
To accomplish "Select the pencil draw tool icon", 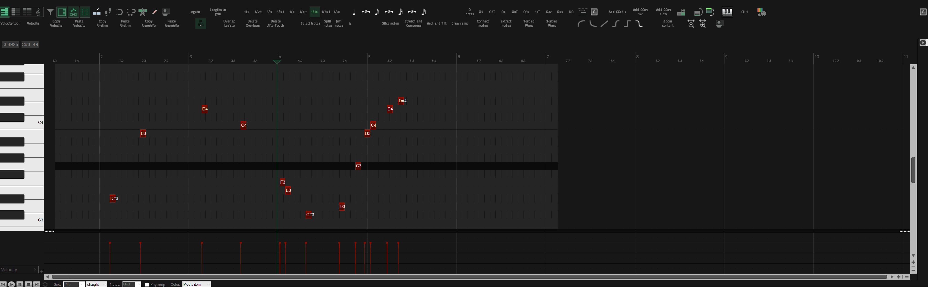I will tap(154, 12).
